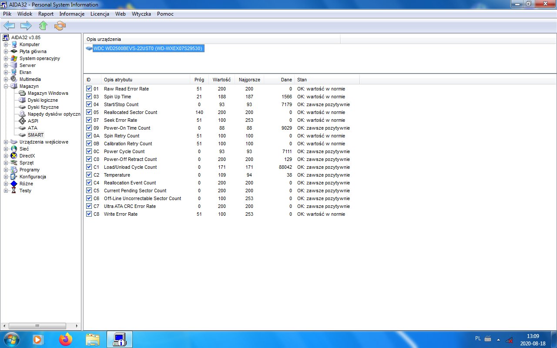This screenshot has width=557, height=348.
Task: Toggle Power-On Time Count checkbox
Action: click(89, 128)
